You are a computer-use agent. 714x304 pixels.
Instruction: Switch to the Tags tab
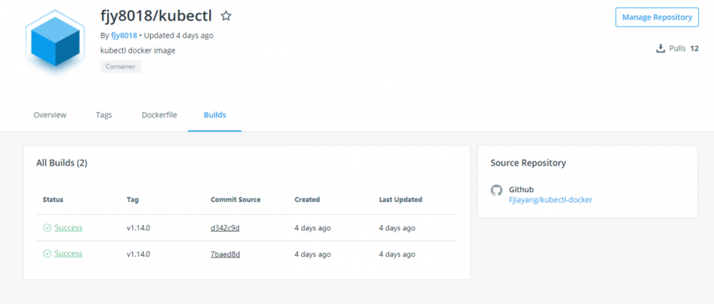104,115
